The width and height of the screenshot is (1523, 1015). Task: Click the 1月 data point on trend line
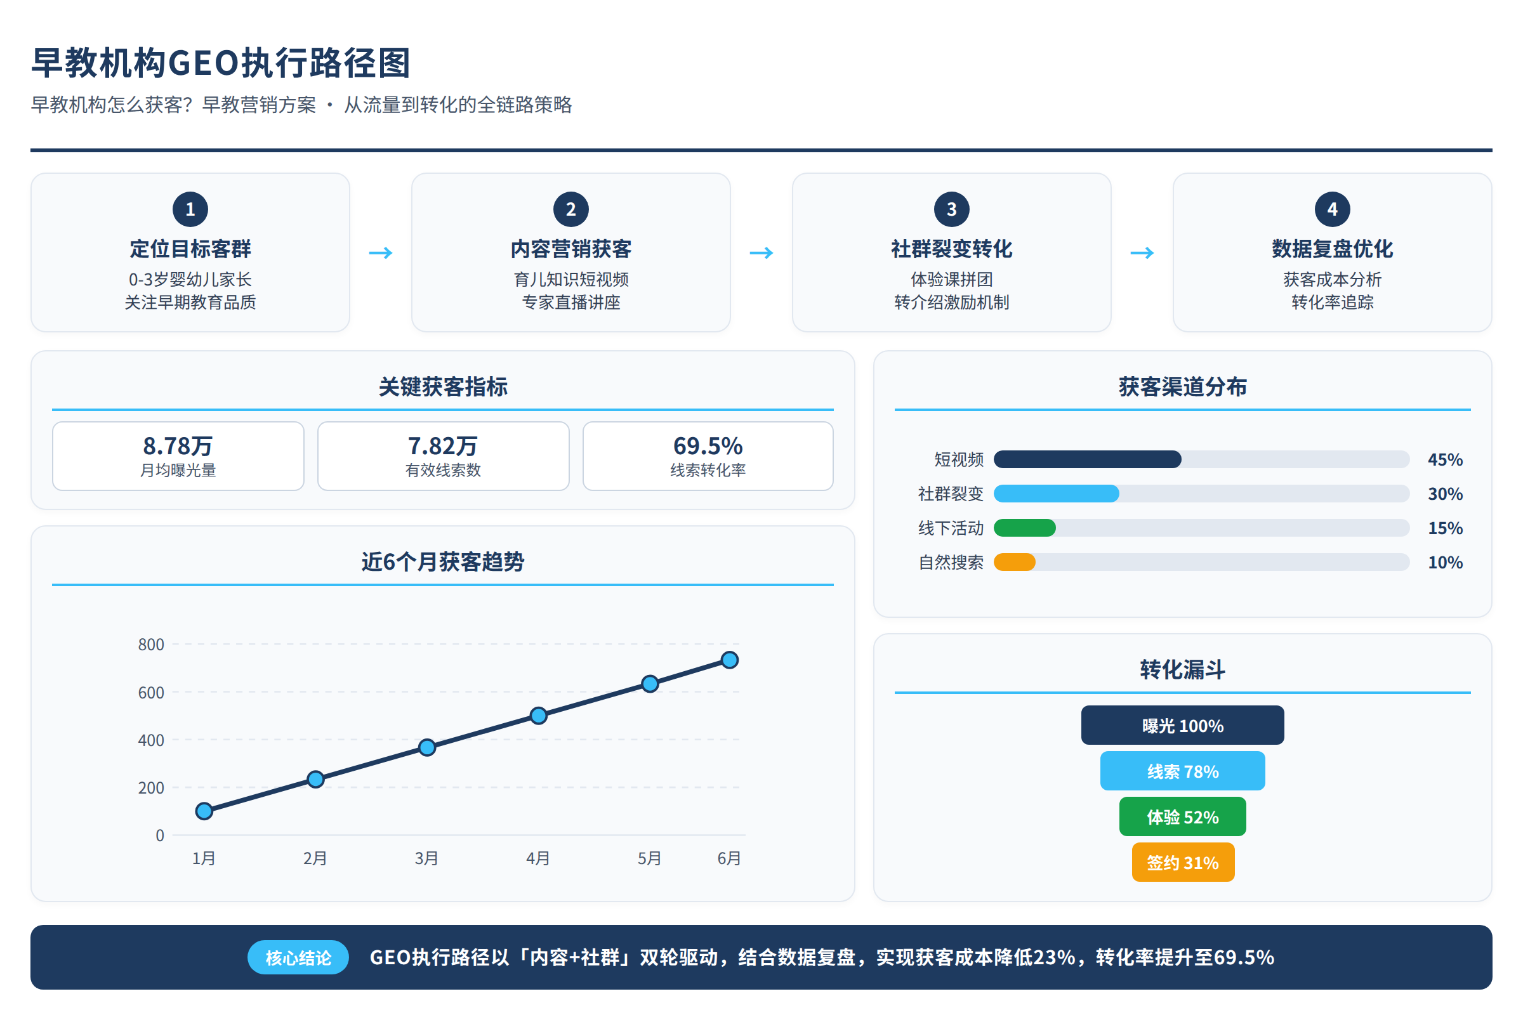point(204,811)
